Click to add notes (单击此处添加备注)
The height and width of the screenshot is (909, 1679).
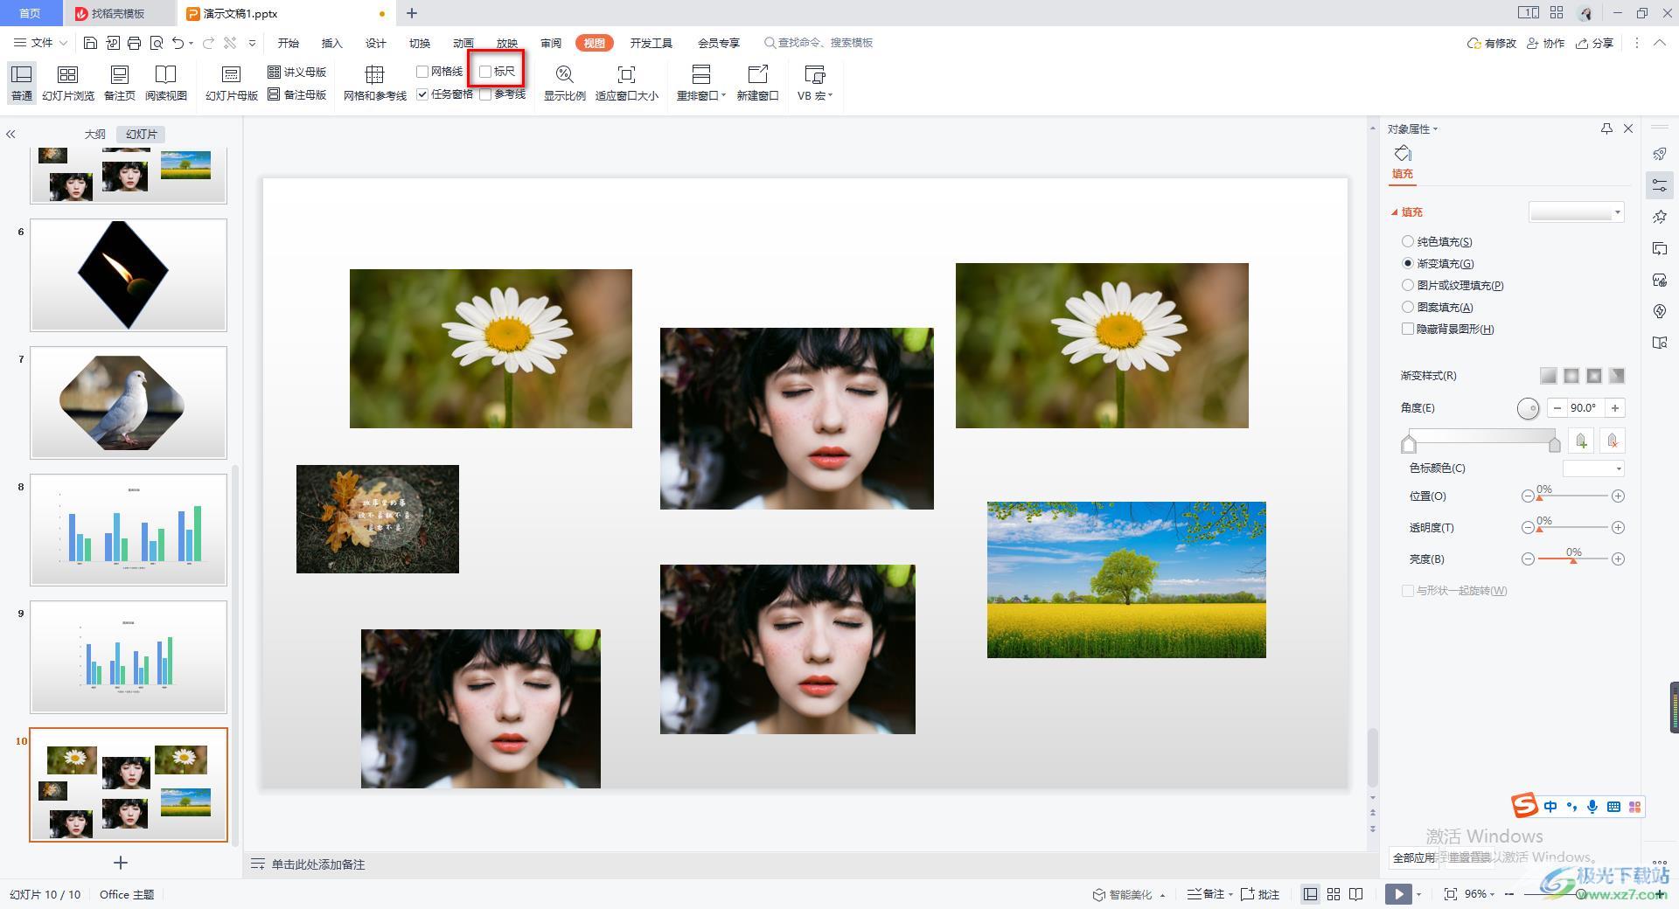click(x=318, y=864)
